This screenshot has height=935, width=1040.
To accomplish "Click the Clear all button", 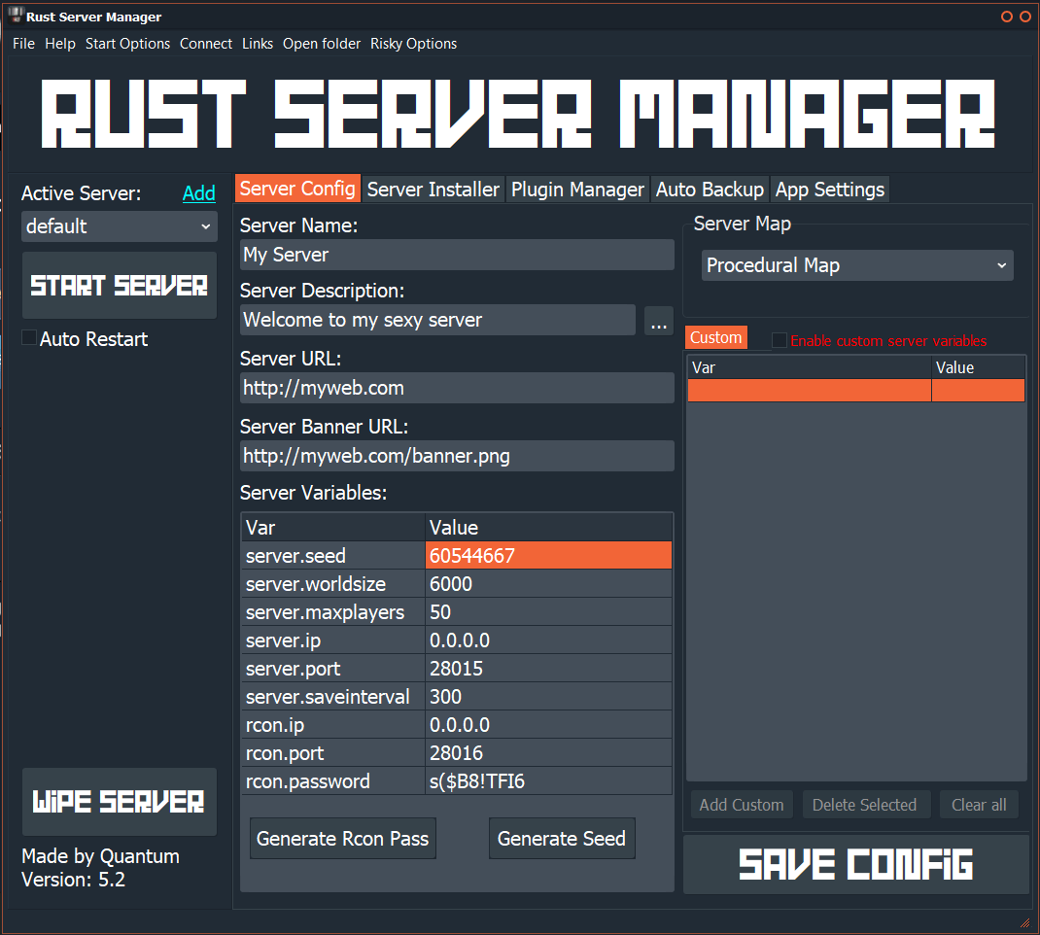I will pyautogui.click(x=979, y=805).
